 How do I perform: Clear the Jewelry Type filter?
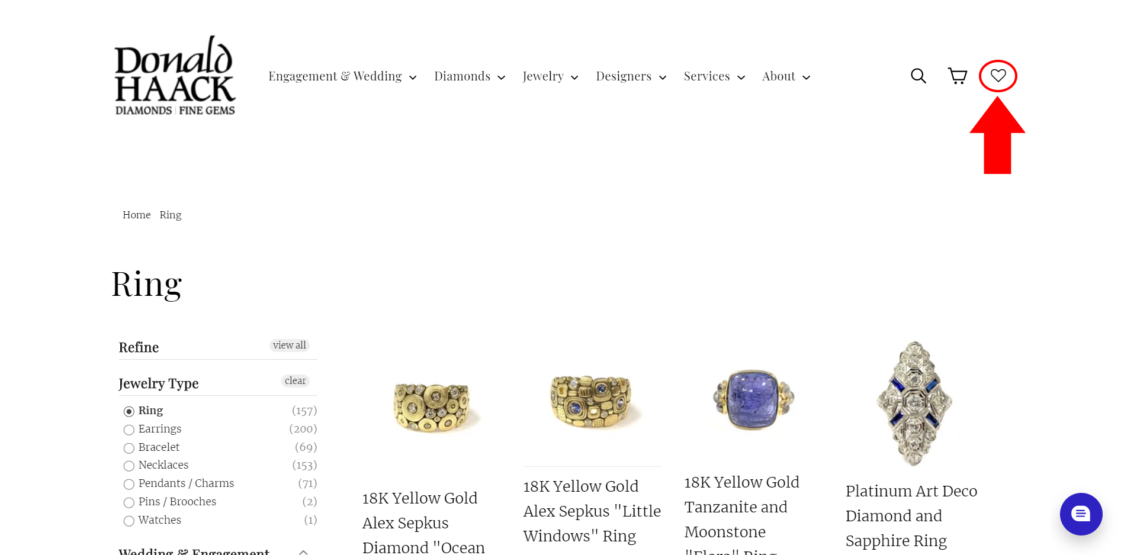click(295, 380)
